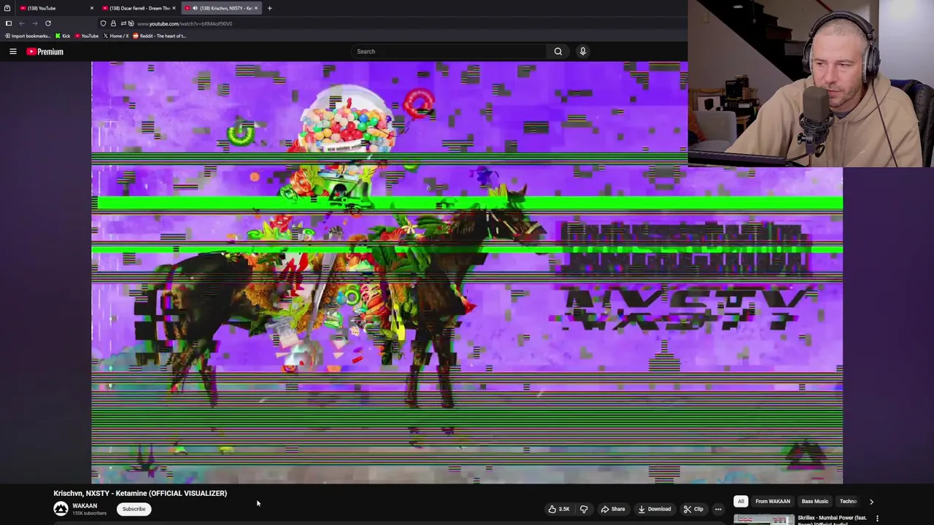Click the video title Krischvn, NXSTY - Ketamine

[x=140, y=493]
